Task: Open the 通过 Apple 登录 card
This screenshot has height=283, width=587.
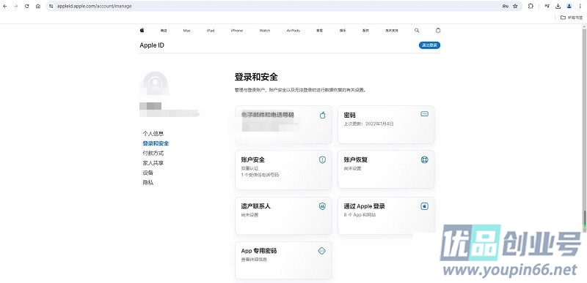Action: coord(386,216)
